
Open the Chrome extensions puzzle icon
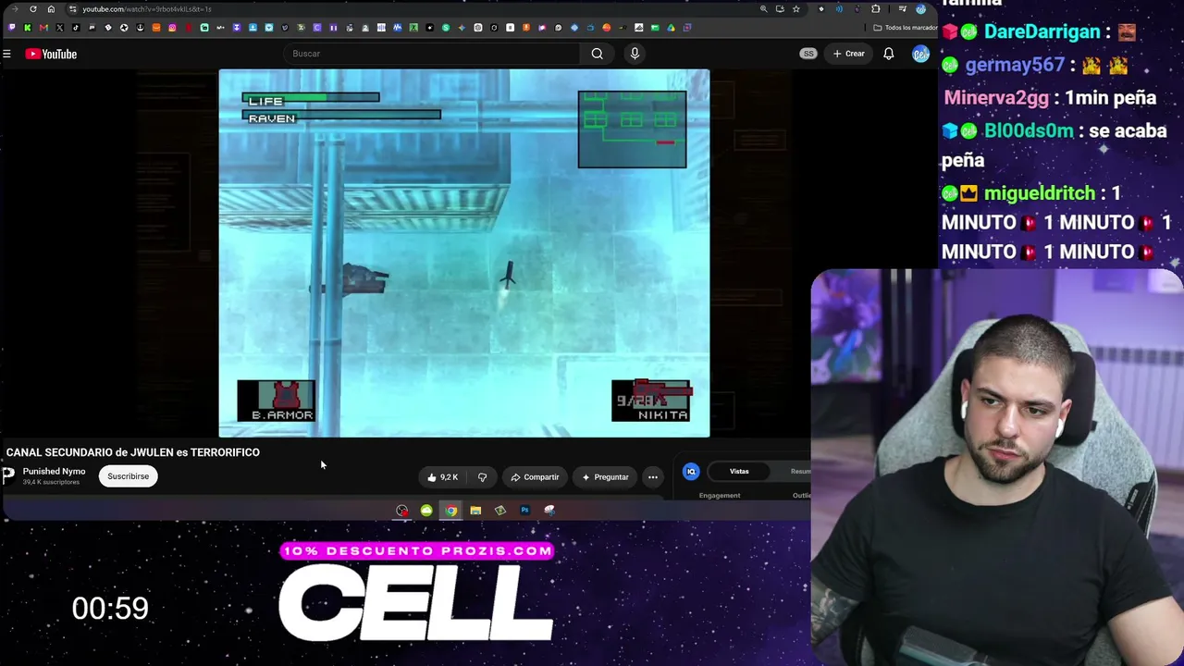[876, 9]
